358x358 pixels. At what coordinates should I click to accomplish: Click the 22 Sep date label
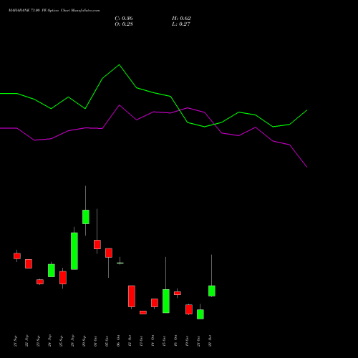[27, 341]
